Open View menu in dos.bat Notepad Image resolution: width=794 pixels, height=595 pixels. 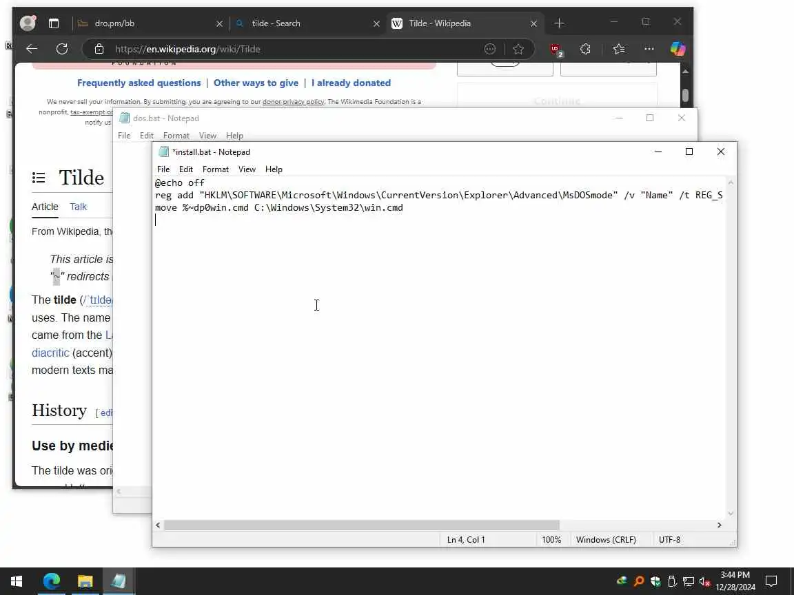(x=207, y=136)
